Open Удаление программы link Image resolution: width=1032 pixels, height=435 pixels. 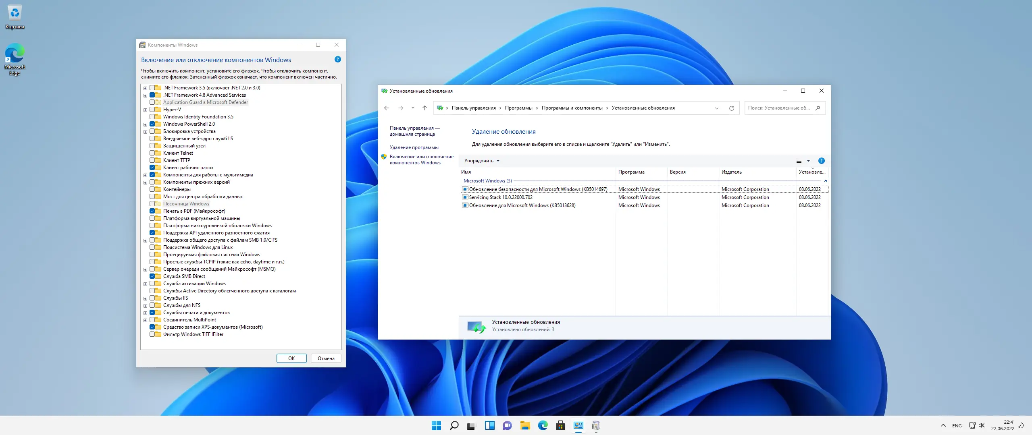pos(414,147)
